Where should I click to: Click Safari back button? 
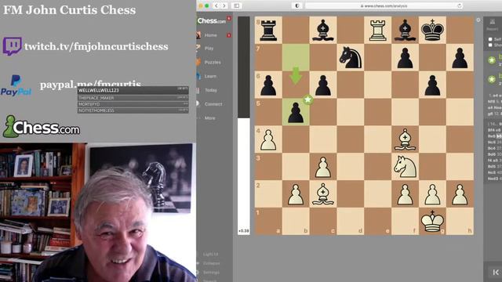pyautogui.click(x=216, y=5)
